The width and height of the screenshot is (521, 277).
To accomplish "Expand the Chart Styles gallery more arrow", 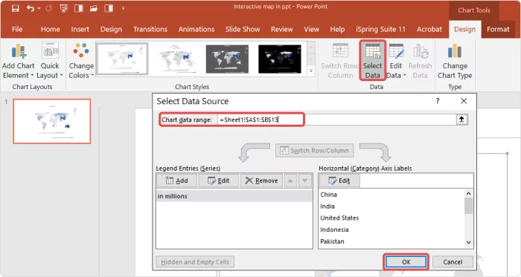I will tap(311, 71).
